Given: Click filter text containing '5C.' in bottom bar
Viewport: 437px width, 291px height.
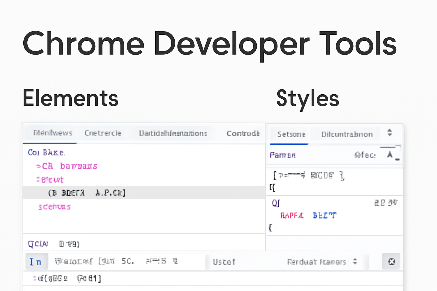Looking at the screenshot, I should point(116,261).
